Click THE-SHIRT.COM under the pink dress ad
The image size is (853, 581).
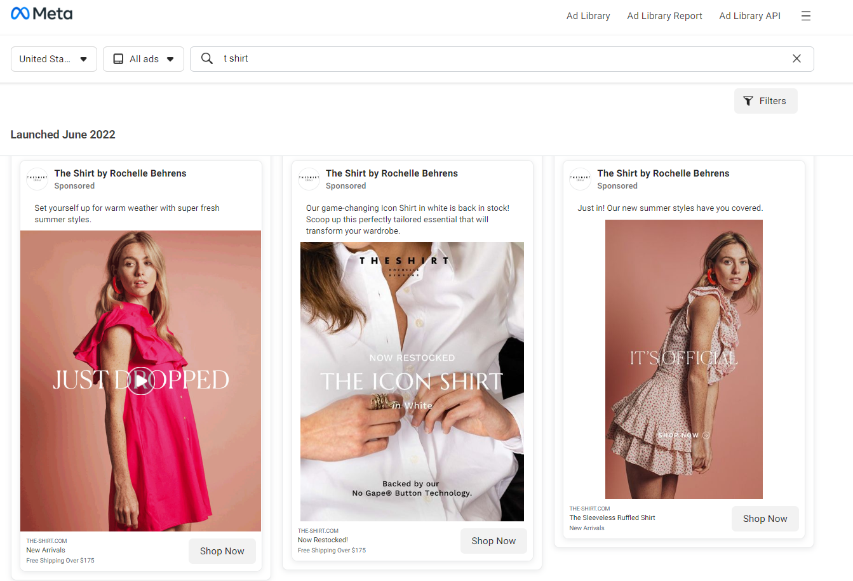tap(46, 541)
